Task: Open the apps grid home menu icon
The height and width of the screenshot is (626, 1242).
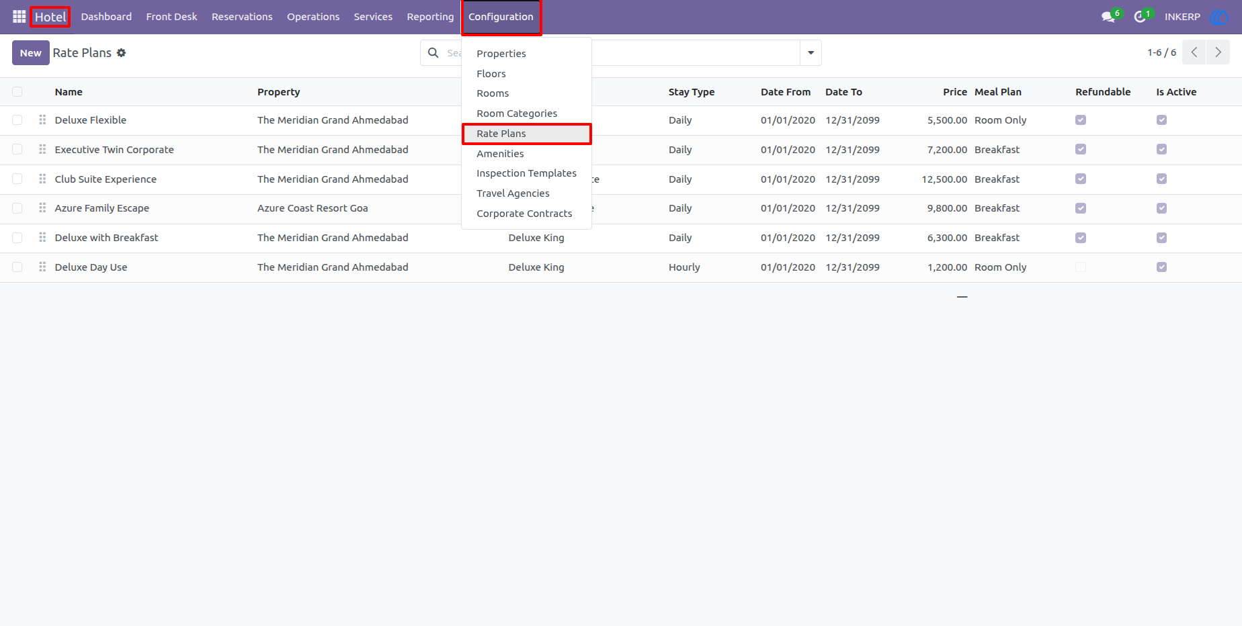Action: [x=19, y=17]
